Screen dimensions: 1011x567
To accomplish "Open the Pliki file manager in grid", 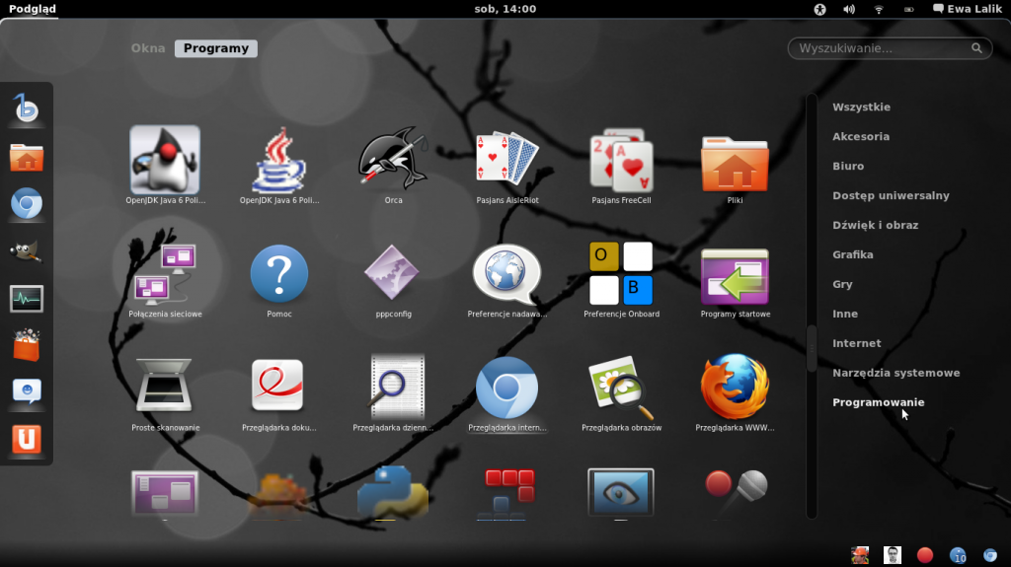I will 735,164.
